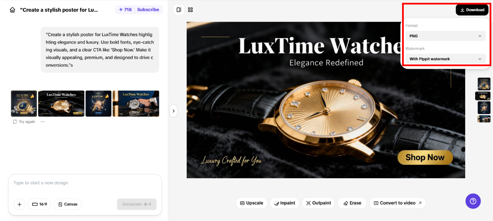Screen dimensions: 493x221
Task: Open the PNG format dropdown
Action: point(446,36)
